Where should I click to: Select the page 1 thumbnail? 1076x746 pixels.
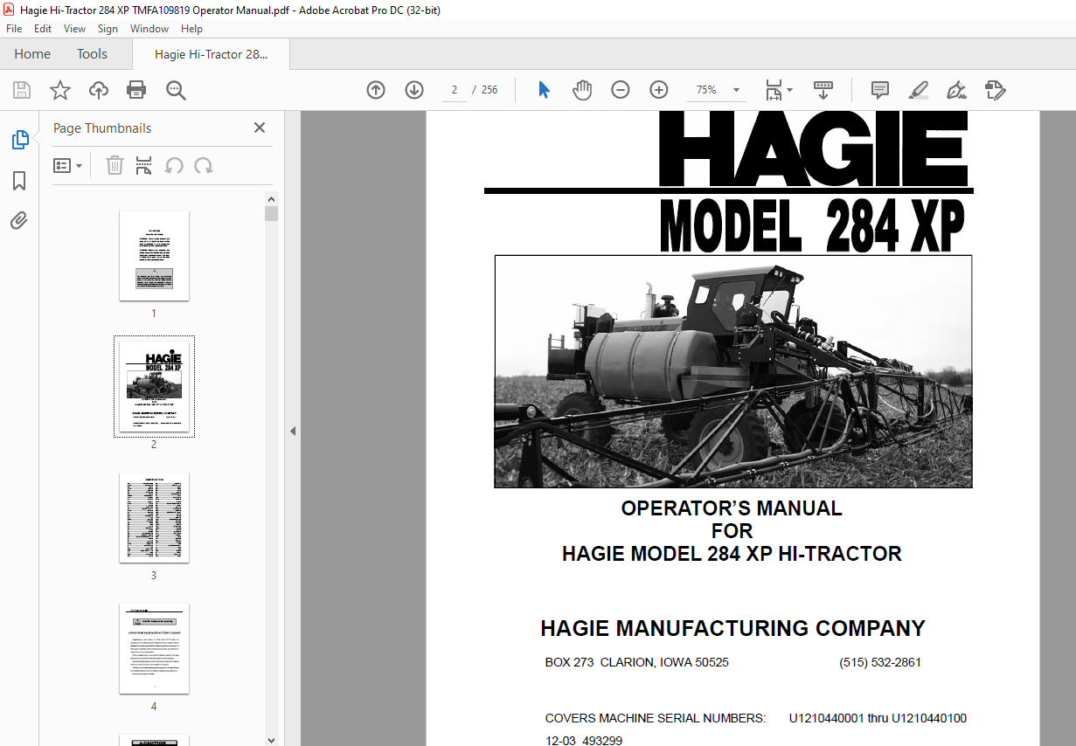click(x=154, y=255)
